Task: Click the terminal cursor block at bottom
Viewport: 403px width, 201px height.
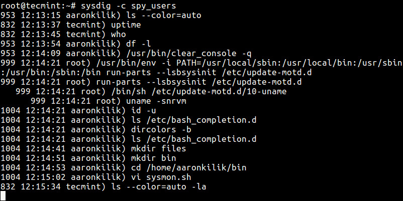Action: coord(4,195)
